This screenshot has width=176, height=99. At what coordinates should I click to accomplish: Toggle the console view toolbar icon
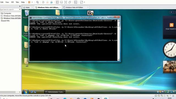(76, 2)
